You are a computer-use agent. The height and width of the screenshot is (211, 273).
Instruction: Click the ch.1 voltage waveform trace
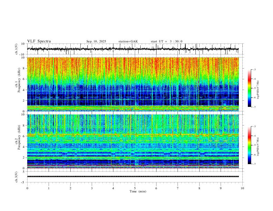click(x=133, y=49)
